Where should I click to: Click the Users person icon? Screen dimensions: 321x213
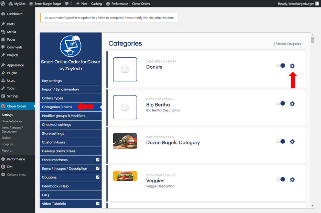(3, 80)
